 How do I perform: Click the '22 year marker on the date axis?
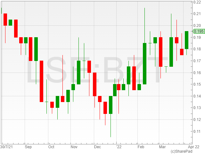tap(119, 147)
